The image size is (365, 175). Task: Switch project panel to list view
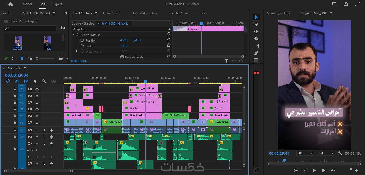pos(14,58)
